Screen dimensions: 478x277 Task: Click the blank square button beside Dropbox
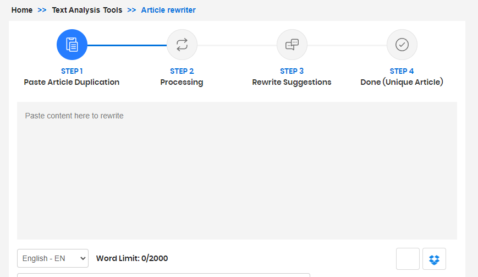[x=408, y=259]
